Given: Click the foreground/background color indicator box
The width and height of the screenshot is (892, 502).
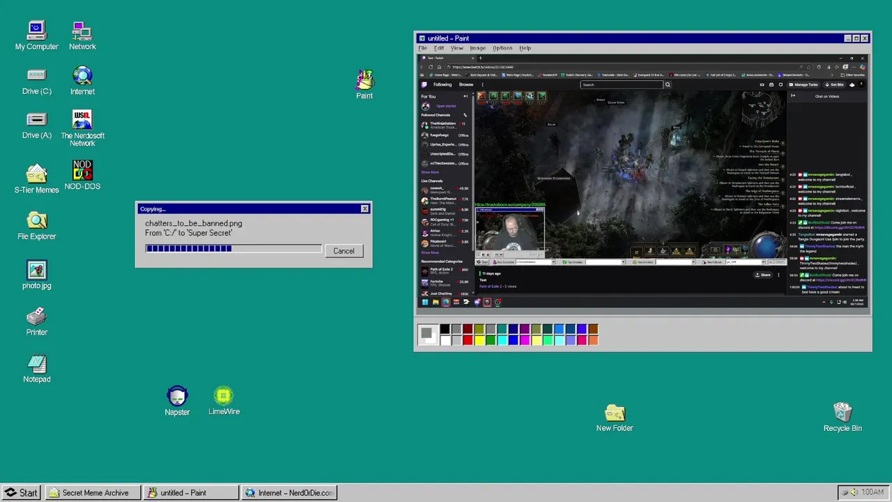Looking at the screenshot, I should [428, 335].
